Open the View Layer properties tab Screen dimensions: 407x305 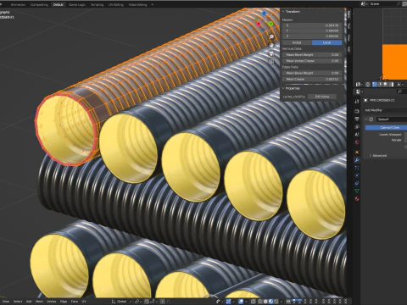click(x=357, y=127)
